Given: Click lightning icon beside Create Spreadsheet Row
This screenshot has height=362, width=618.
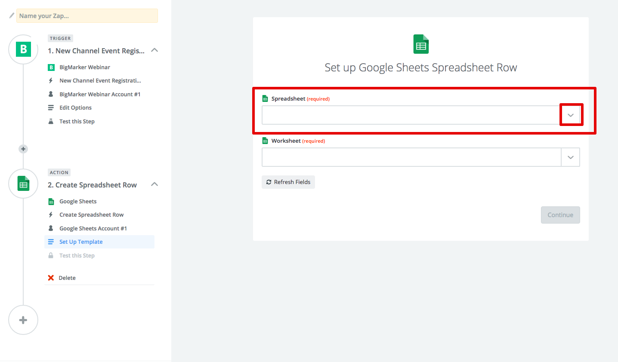Looking at the screenshot, I should [51, 215].
